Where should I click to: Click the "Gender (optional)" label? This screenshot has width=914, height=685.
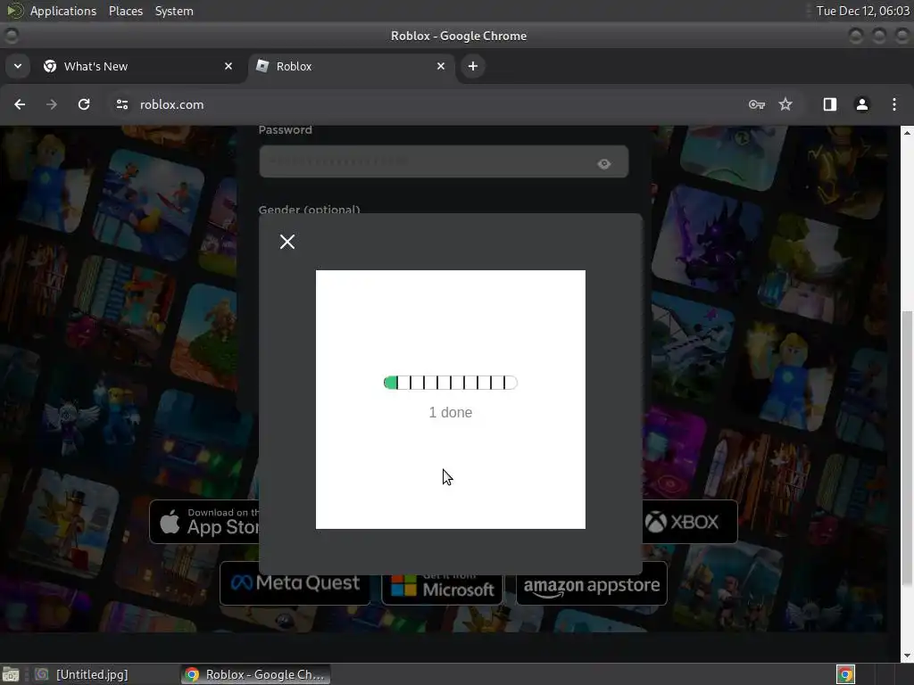point(309,210)
